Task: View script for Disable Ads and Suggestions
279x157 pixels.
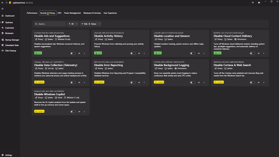Action: point(79,53)
